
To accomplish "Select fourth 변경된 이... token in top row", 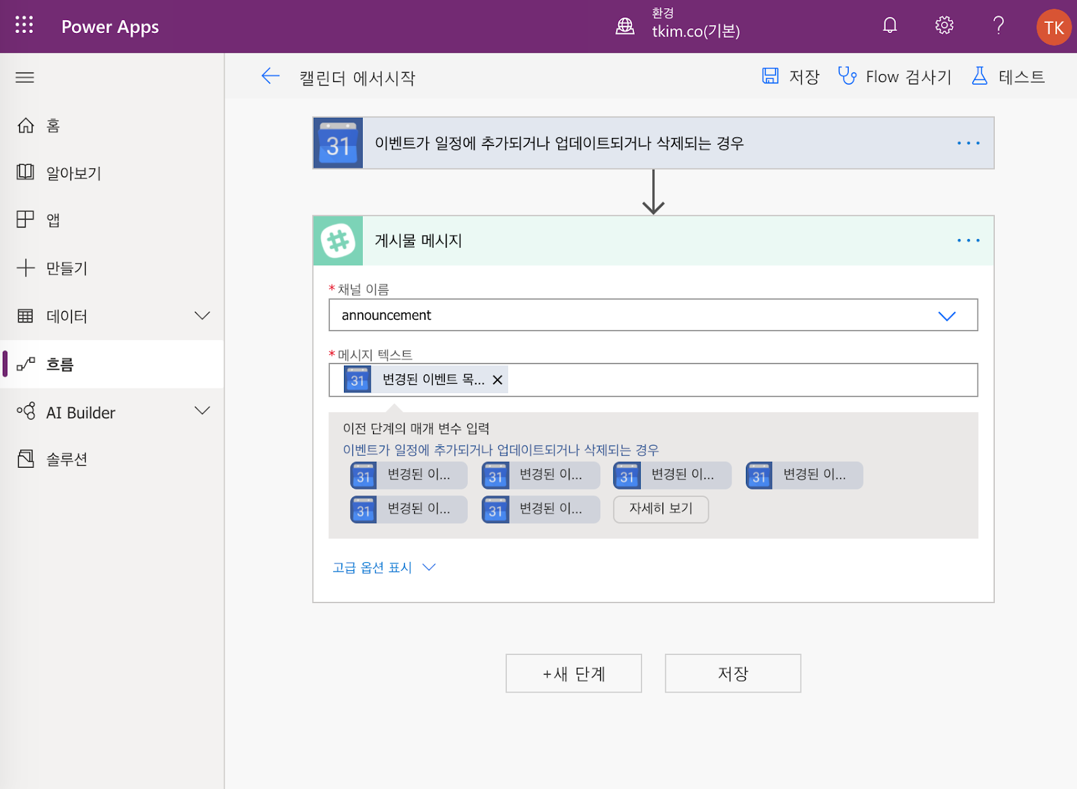I will (x=804, y=475).
